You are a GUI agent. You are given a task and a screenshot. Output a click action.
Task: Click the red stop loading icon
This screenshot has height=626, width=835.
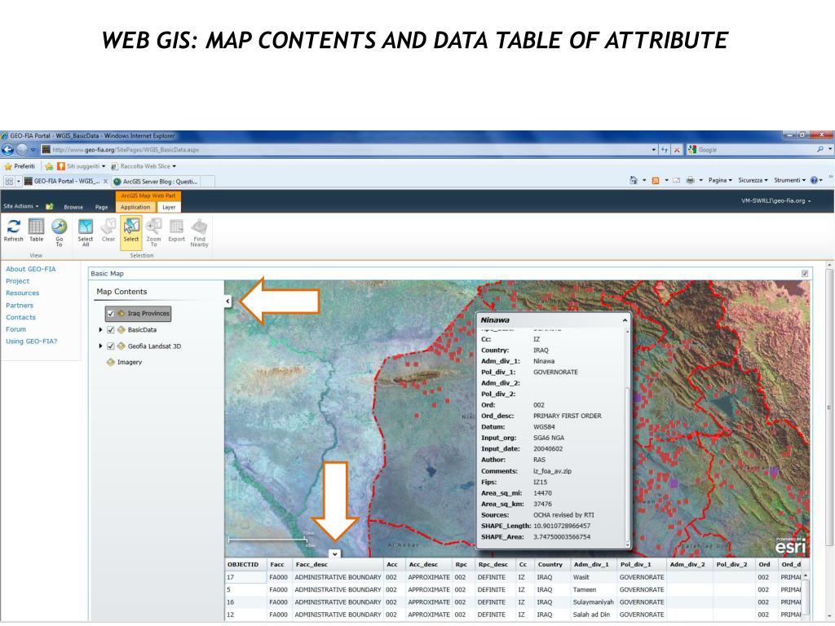tap(676, 150)
